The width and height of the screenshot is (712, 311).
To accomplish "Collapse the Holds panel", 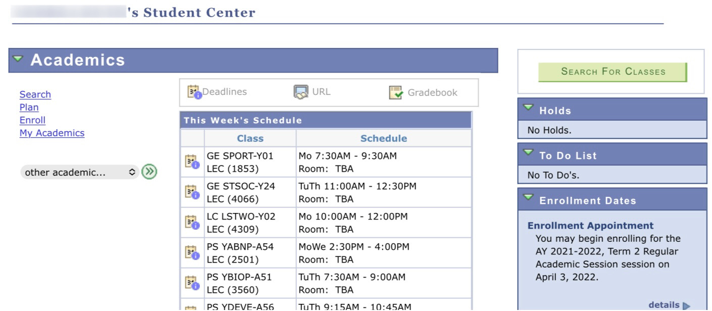I will tap(529, 108).
